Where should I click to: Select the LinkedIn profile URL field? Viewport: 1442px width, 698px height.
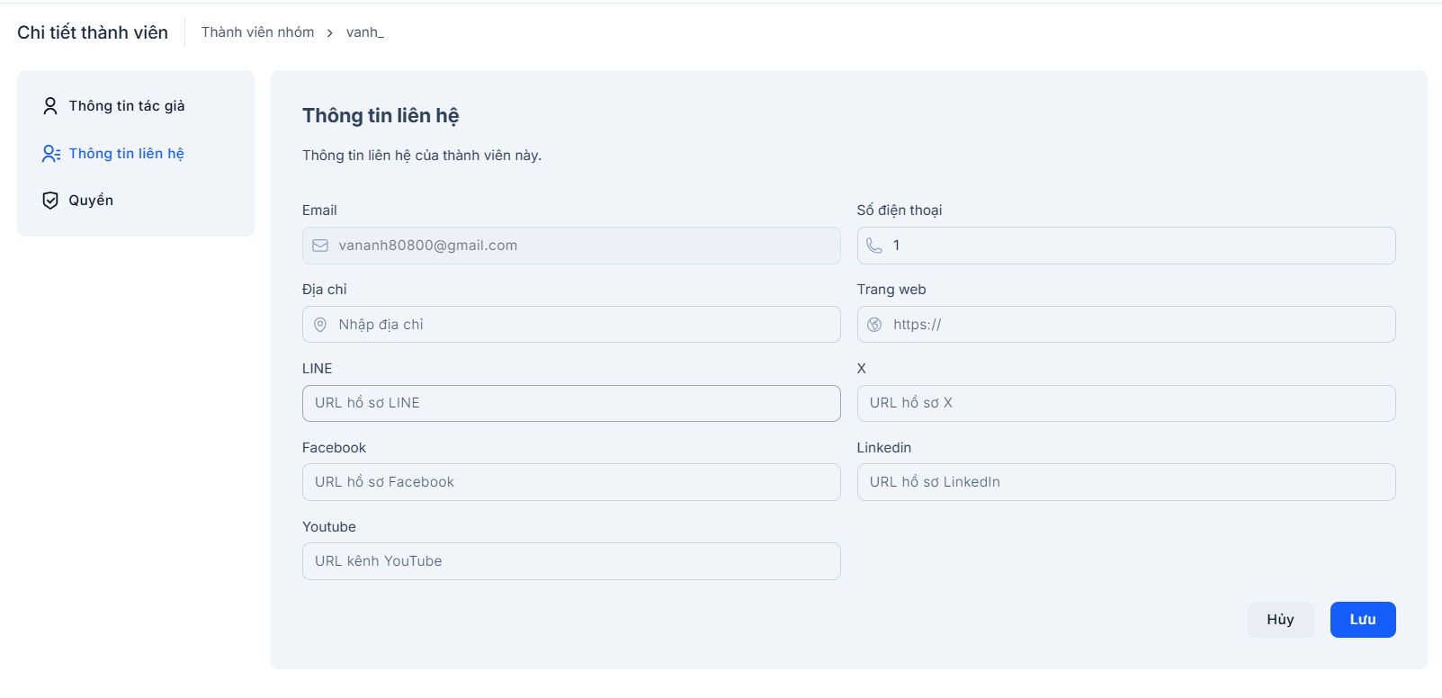pos(1125,482)
